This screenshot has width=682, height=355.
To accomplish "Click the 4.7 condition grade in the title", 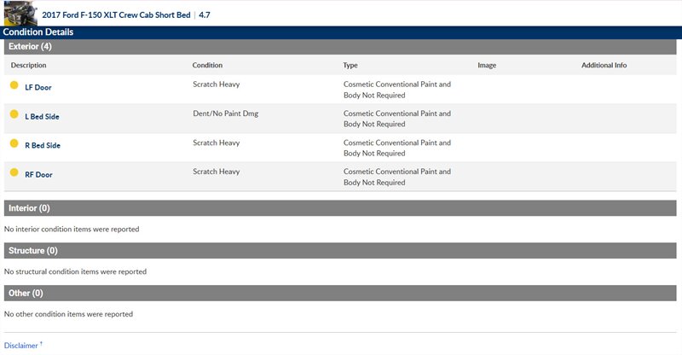I will pyautogui.click(x=205, y=15).
